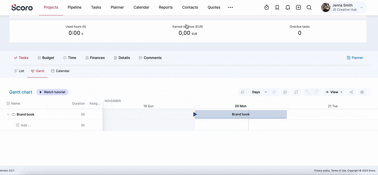
Task: Switch to the Finances tab
Action: coord(95,58)
